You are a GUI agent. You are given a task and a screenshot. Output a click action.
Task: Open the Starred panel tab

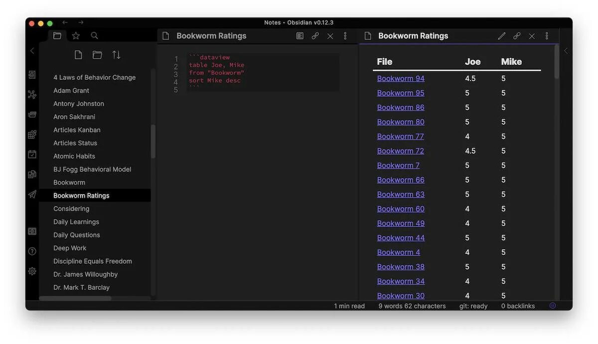pos(76,36)
